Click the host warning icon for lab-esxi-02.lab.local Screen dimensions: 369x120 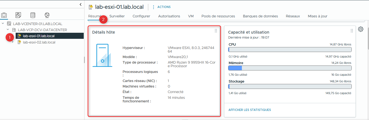[x=19, y=42]
